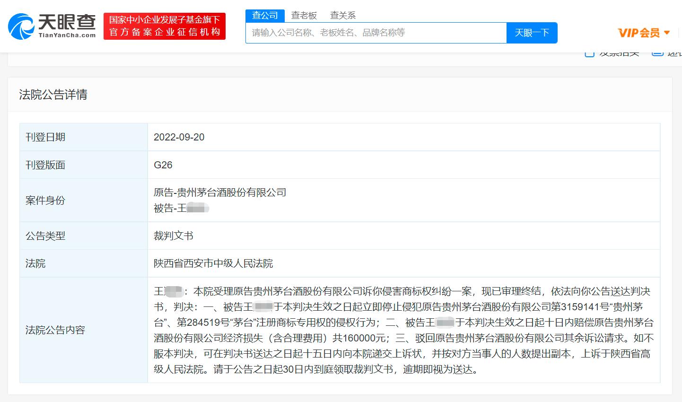The width and height of the screenshot is (682, 402).
Task: Click the 刊登版面 row label
Action: coord(45,165)
